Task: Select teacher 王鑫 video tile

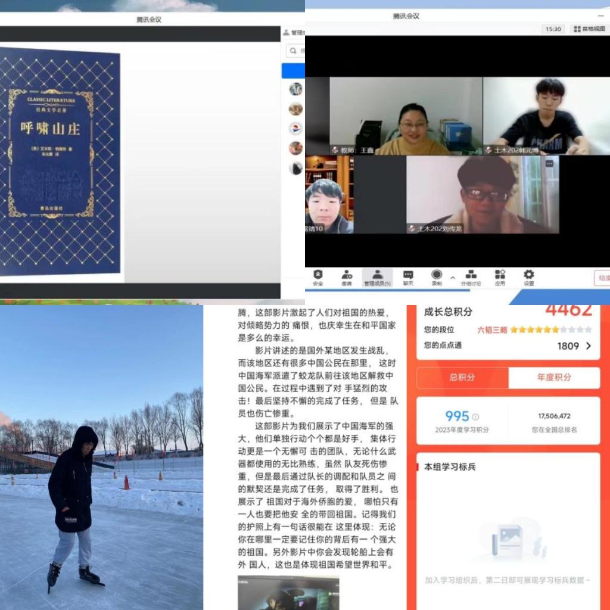Action: (x=406, y=116)
